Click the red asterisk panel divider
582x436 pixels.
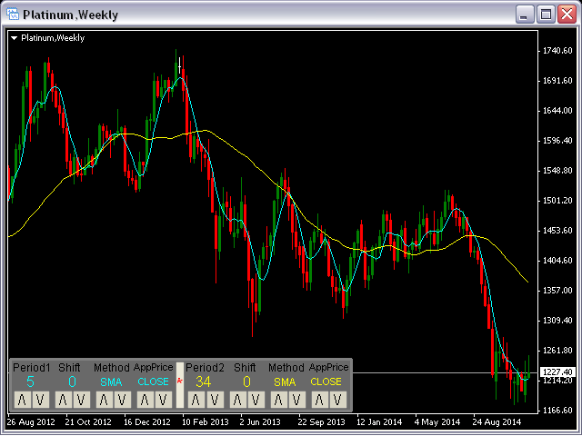tap(179, 381)
